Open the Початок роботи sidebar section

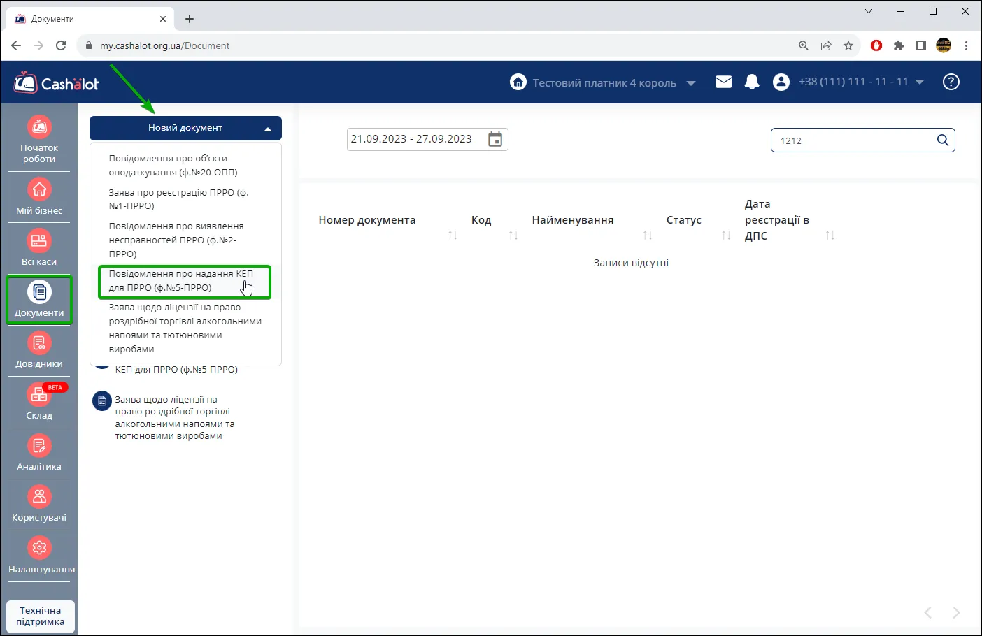click(x=39, y=140)
